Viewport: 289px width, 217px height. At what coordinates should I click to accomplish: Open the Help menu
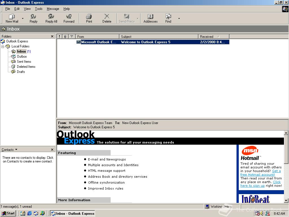(x=67, y=9)
